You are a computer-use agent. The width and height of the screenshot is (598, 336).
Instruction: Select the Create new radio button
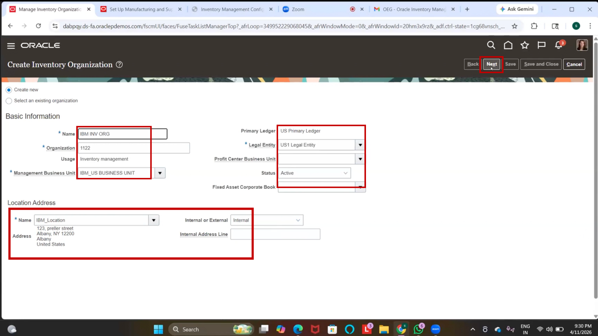click(x=9, y=90)
